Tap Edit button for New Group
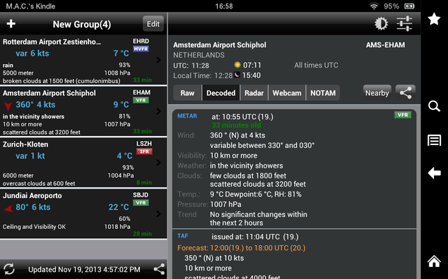The height and width of the screenshot is (279, 448). click(153, 24)
